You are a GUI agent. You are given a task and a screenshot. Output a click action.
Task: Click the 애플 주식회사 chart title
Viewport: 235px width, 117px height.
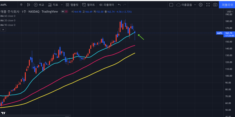click(x=10, y=12)
